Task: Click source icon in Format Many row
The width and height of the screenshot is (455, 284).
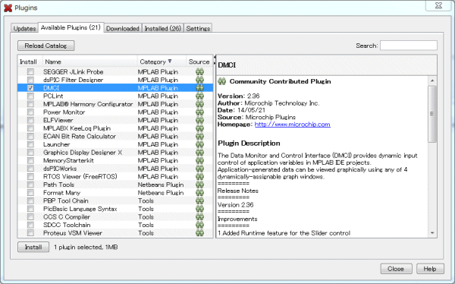Action: click(199, 192)
